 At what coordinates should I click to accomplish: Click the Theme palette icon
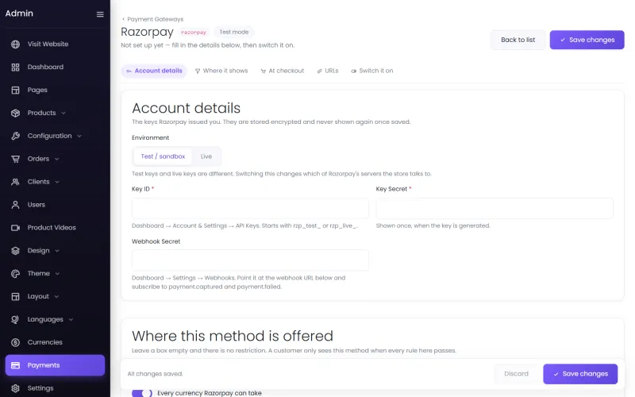(x=15, y=274)
